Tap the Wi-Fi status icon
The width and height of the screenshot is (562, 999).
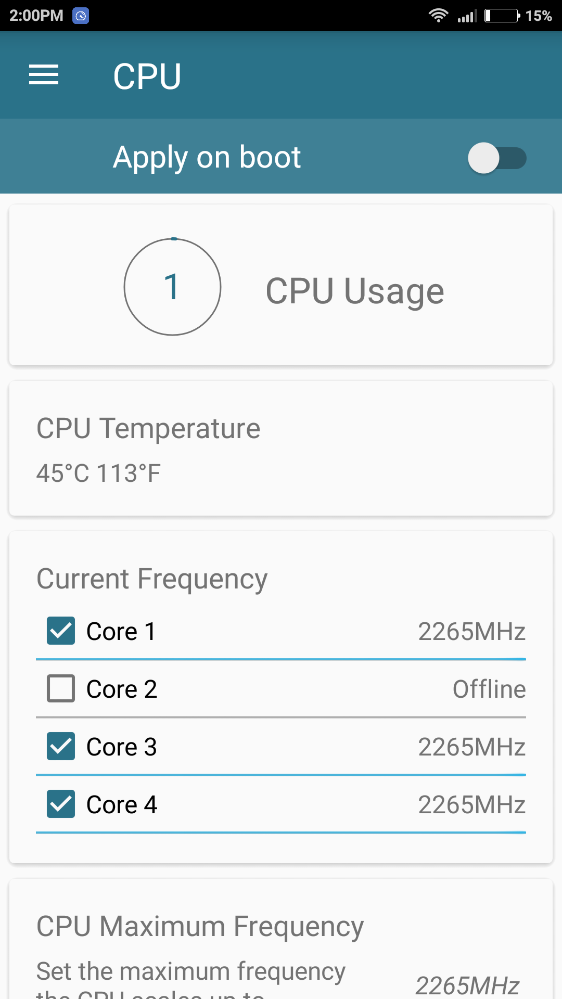(438, 16)
